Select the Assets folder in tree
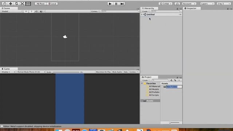233x131 pixels. pos(150,101)
